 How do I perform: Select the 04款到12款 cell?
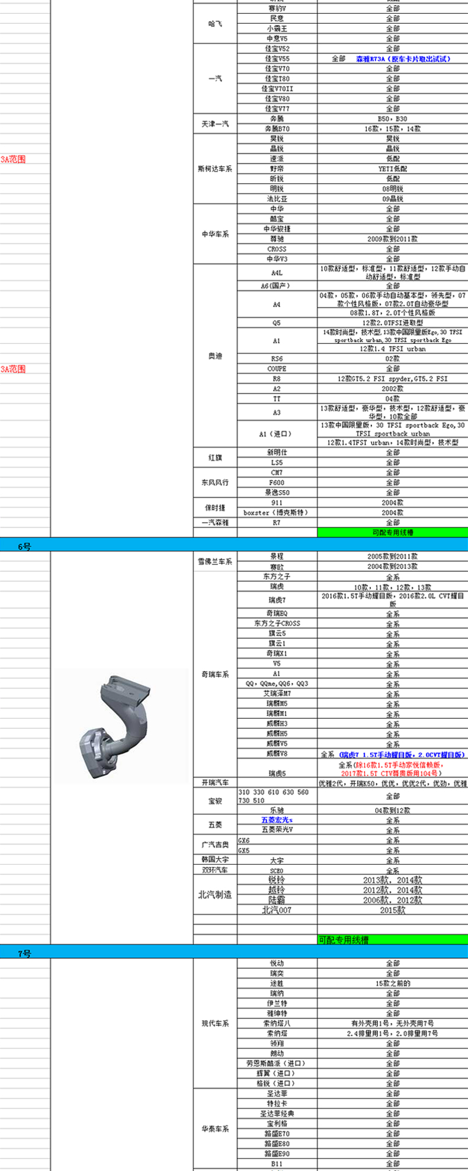click(x=393, y=810)
